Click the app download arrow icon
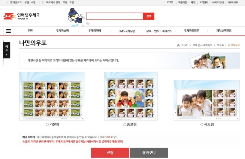245x159 pixels. point(7,2)
